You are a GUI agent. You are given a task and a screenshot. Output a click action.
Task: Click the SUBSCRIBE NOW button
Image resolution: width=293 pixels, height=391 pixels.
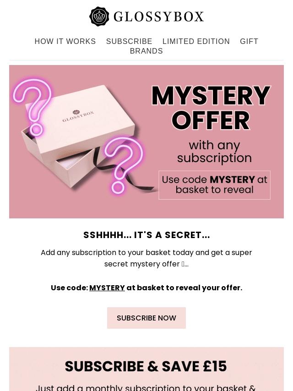(146, 318)
